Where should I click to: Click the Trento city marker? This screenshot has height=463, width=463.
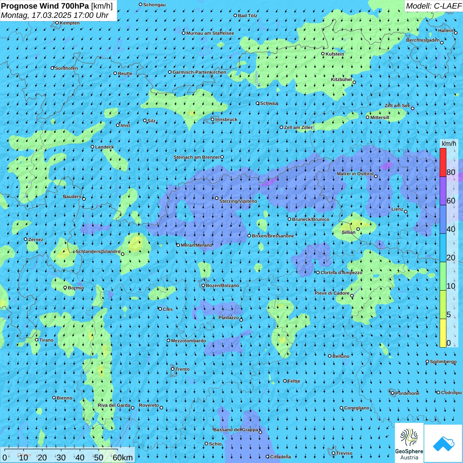tap(173, 369)
